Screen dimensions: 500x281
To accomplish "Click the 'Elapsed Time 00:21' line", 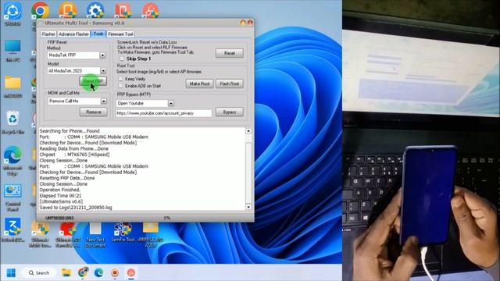I will coord(60,196).
